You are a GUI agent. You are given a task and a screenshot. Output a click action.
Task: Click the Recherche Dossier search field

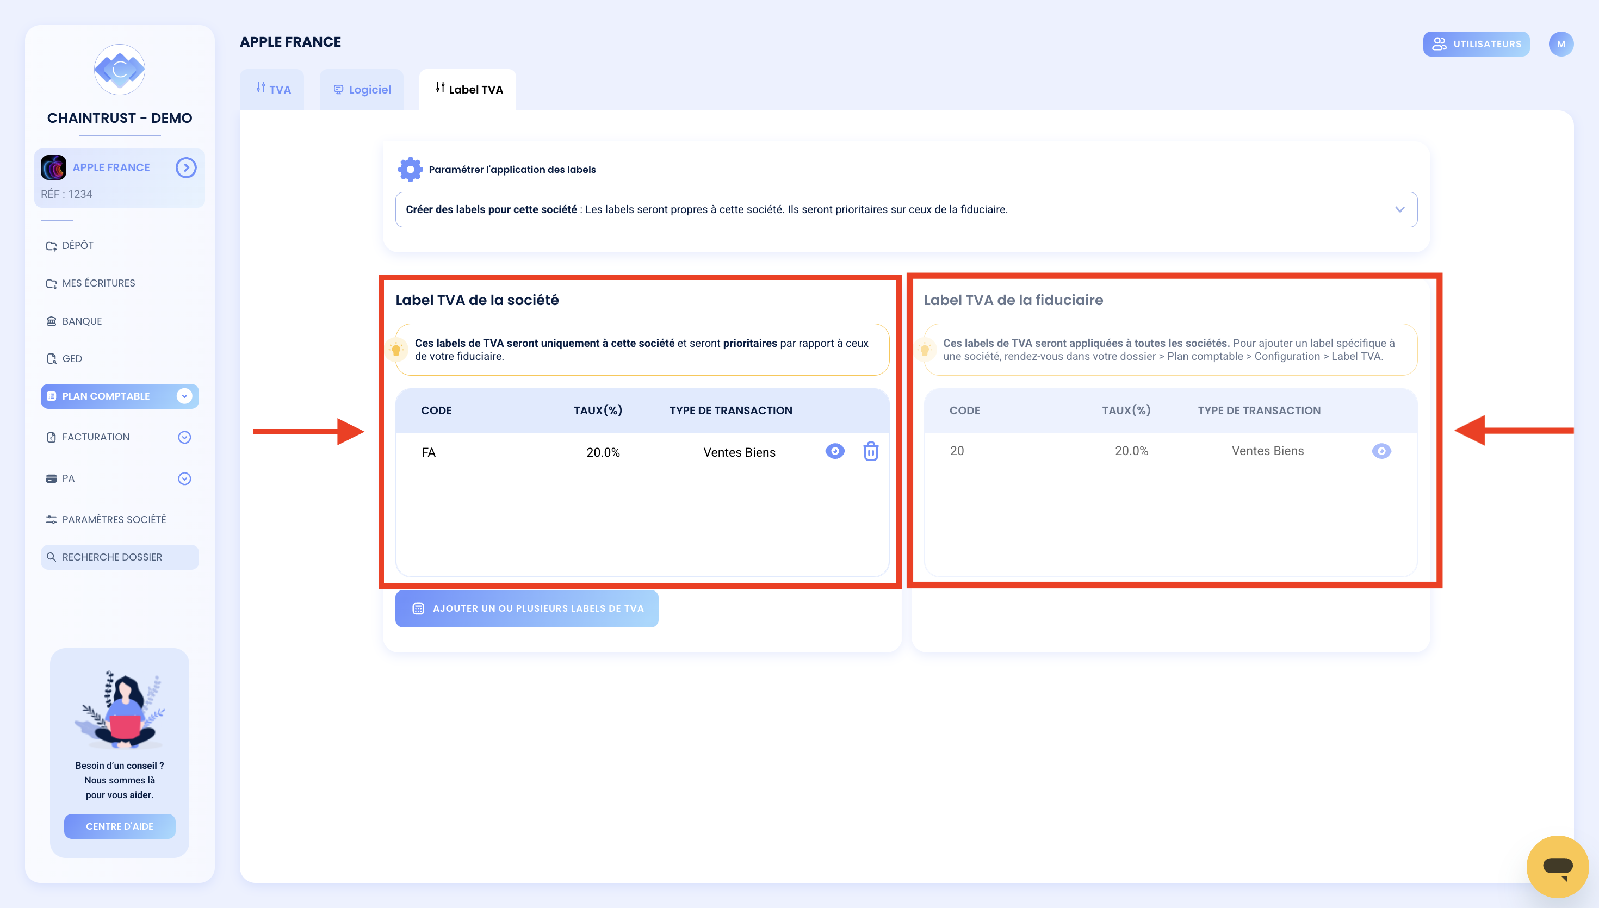120,557
